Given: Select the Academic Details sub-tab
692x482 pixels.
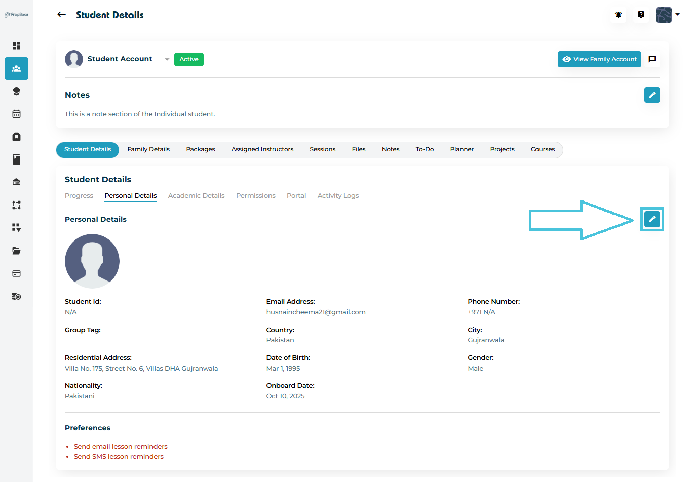Looking at the screenshot, I should click(196, 196).
